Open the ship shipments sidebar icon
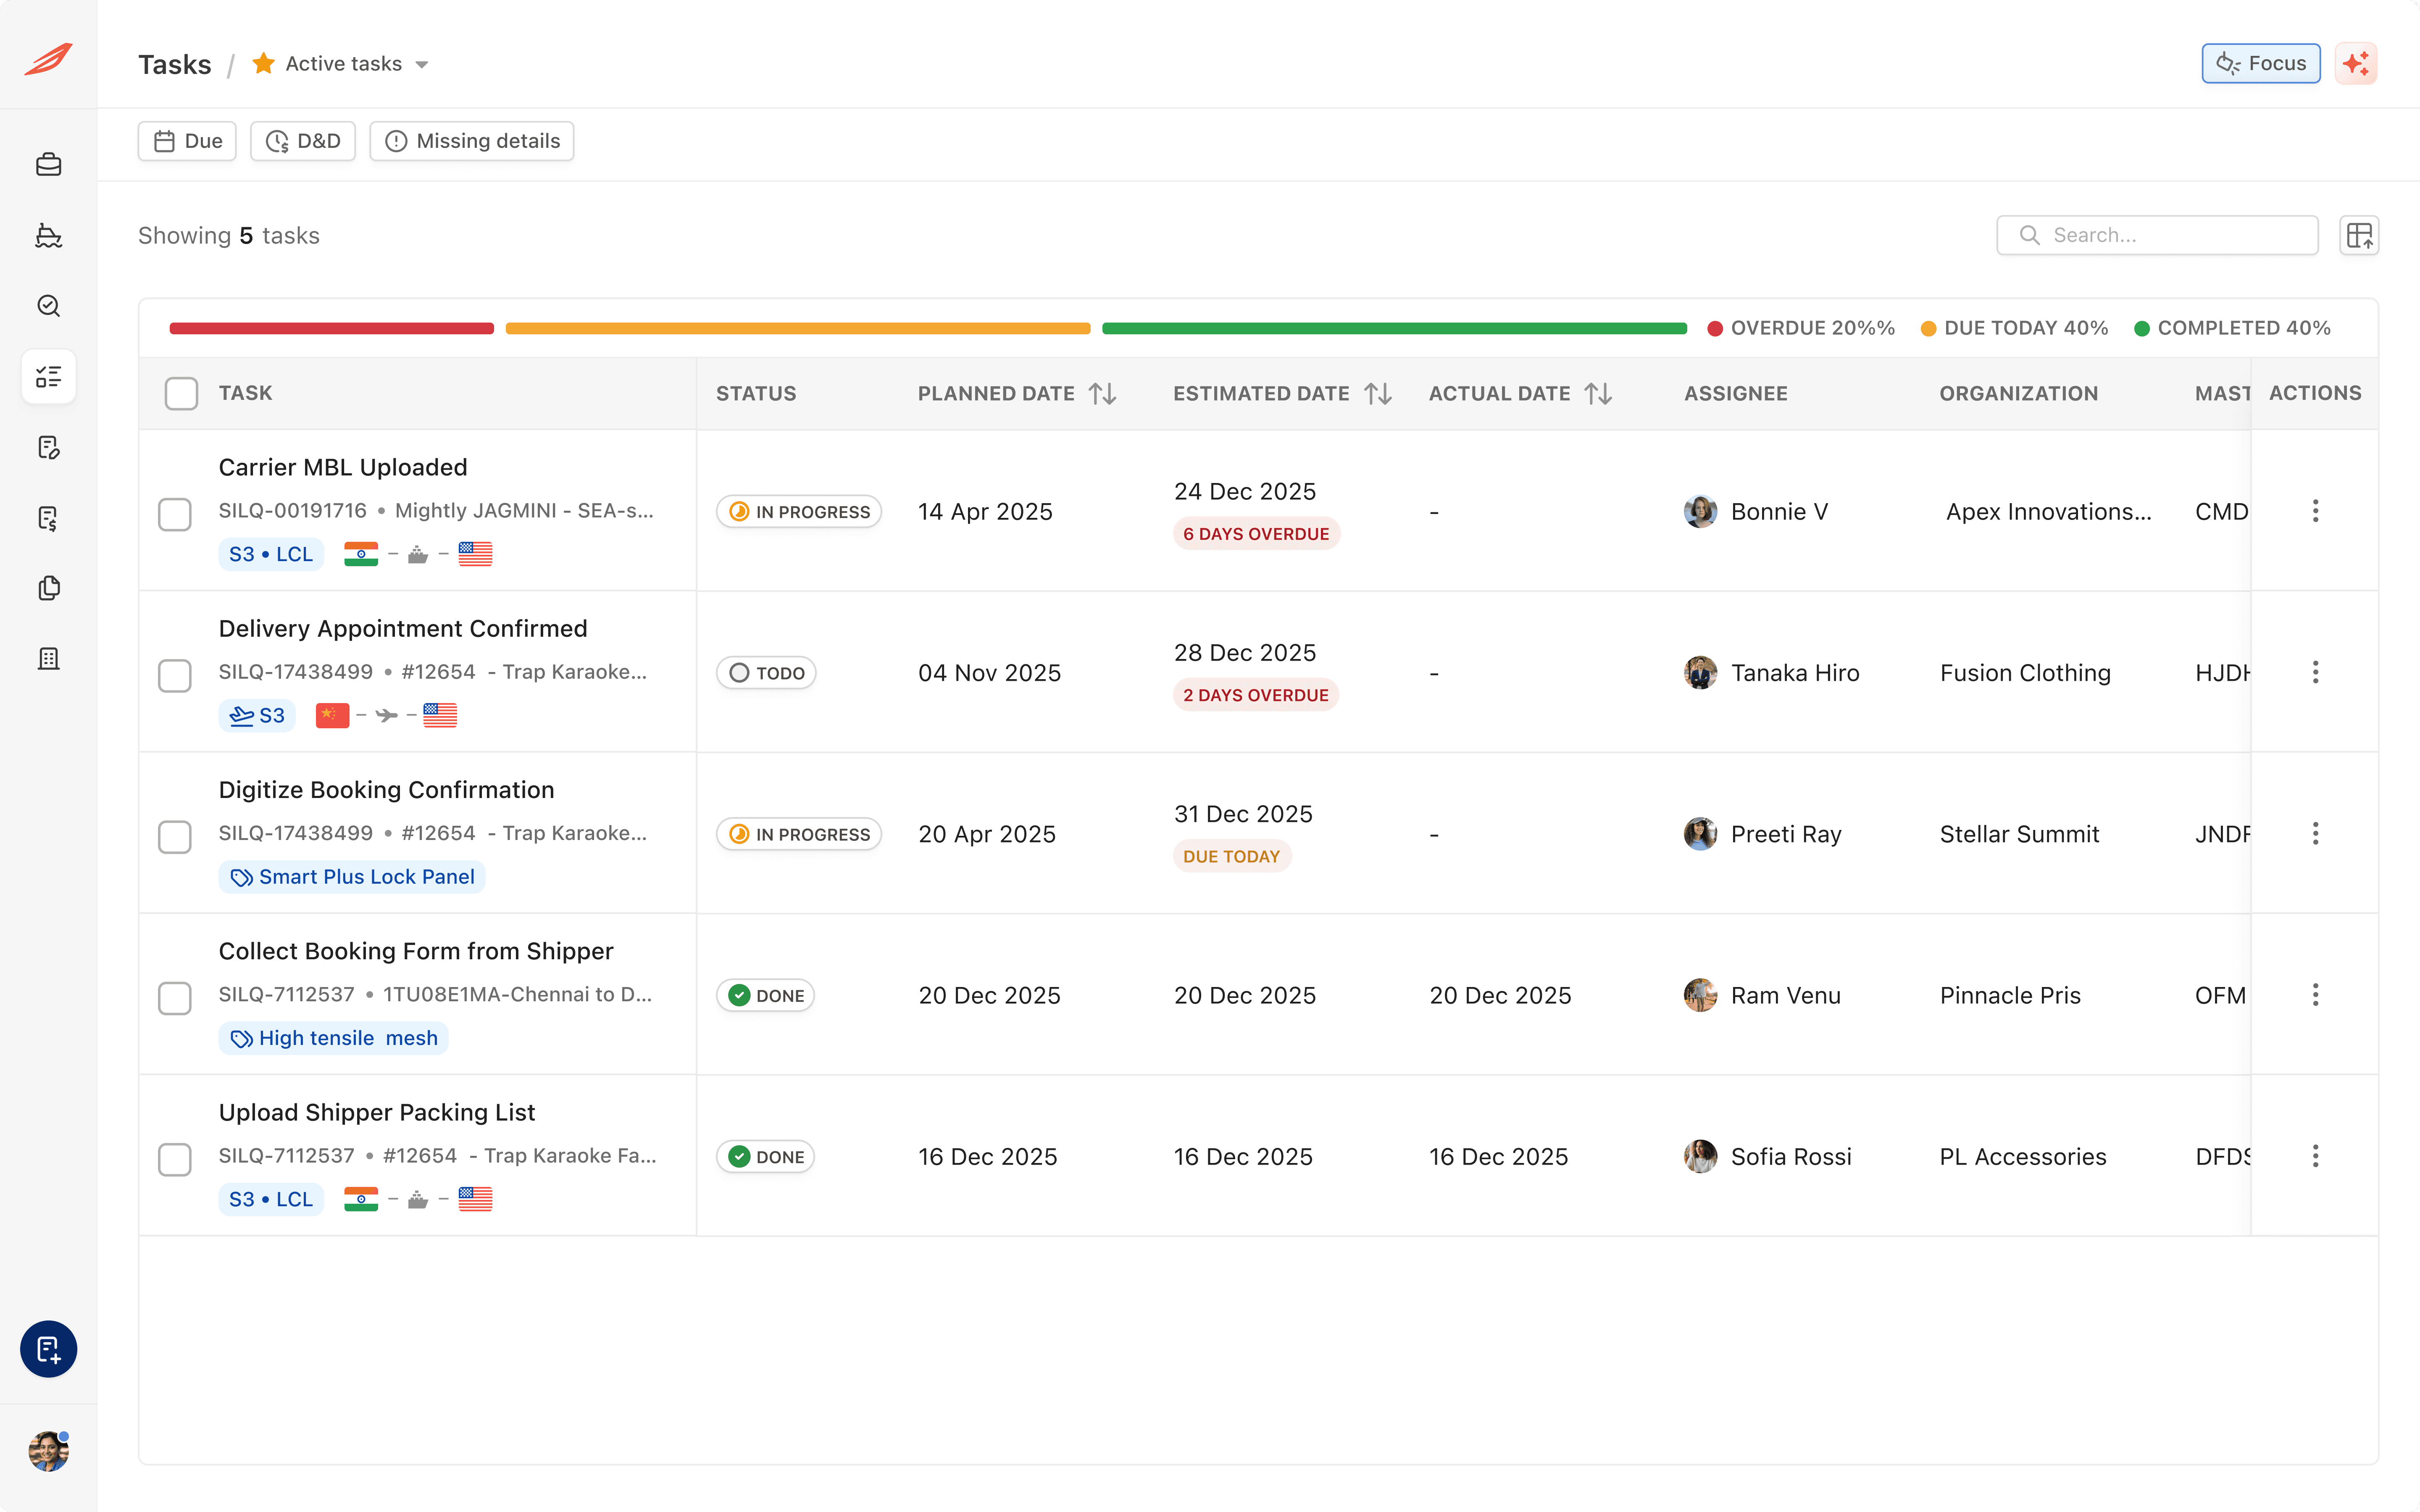 coord(48,236)
